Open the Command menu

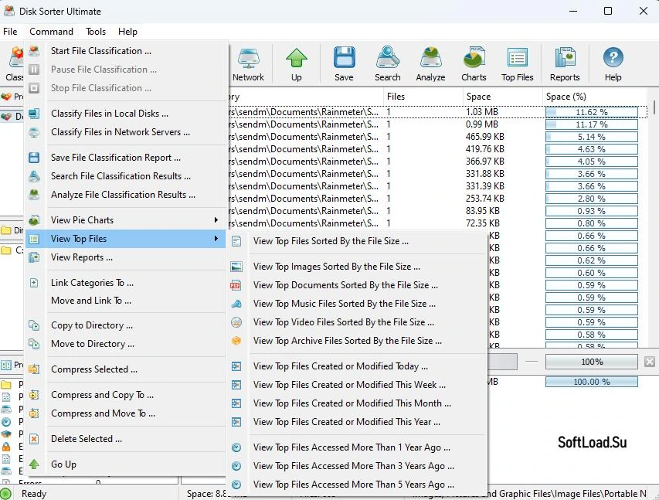point(51,32)
